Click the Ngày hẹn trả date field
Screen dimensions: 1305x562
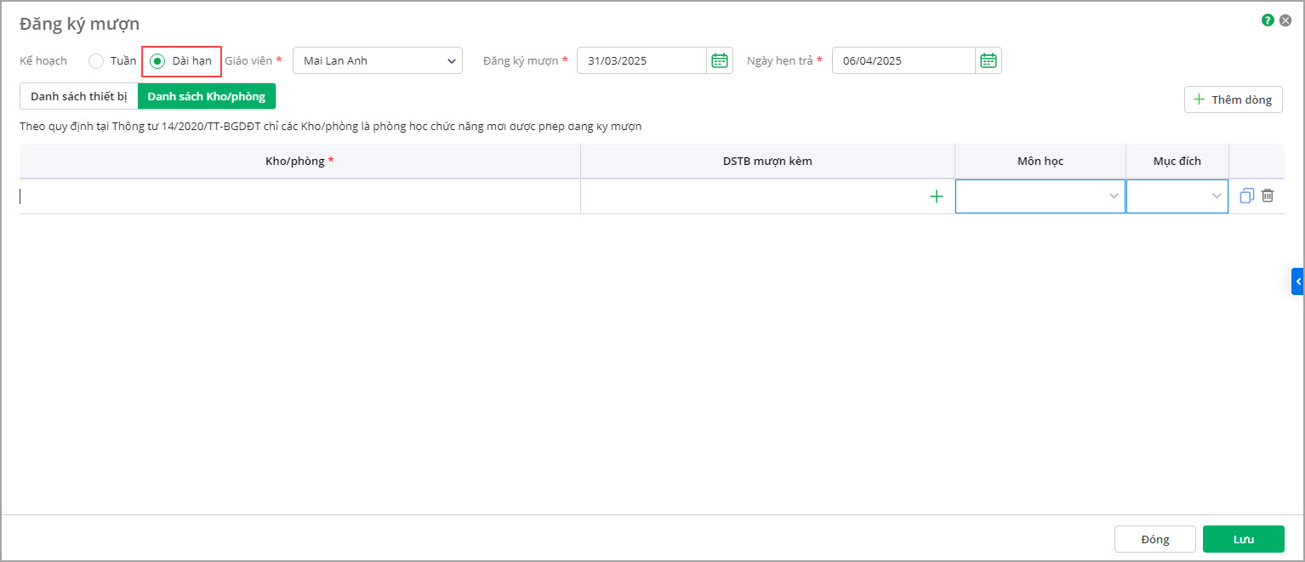[903, 60]
